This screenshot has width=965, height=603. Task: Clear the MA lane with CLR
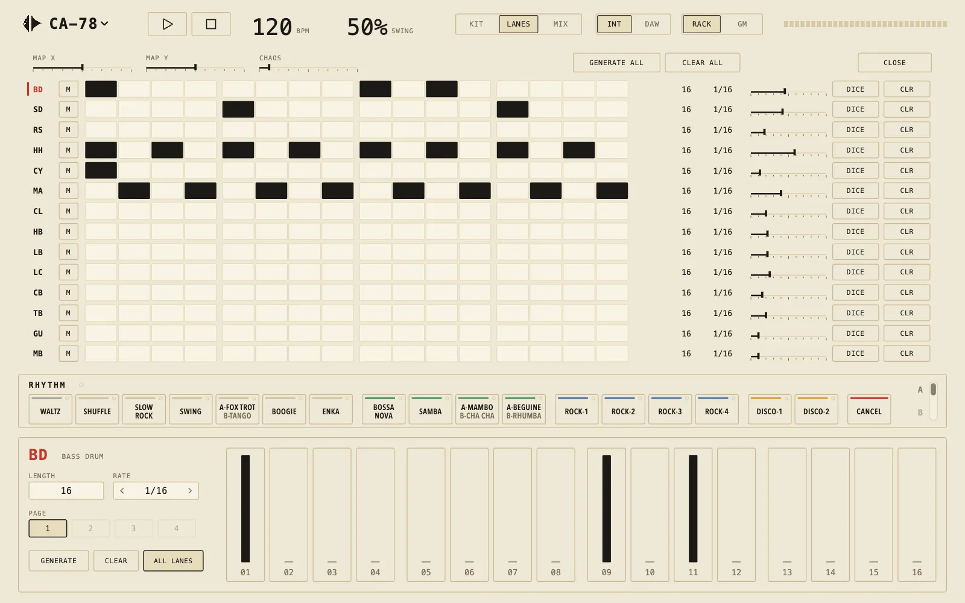[x=906, y=191]
